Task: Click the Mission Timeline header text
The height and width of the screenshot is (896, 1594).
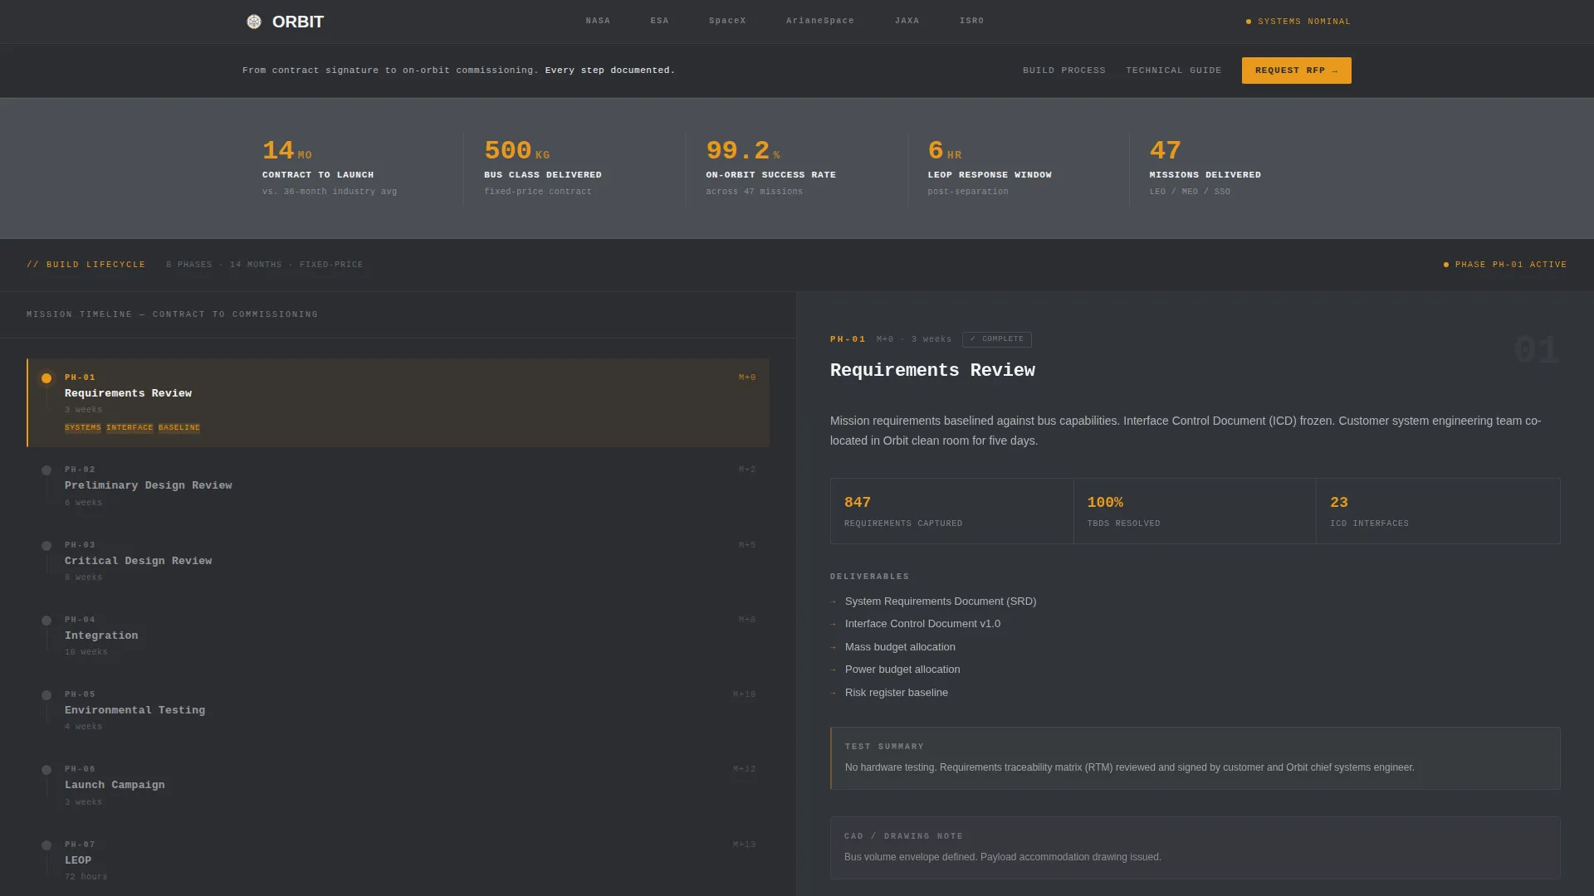Action: 172,314
